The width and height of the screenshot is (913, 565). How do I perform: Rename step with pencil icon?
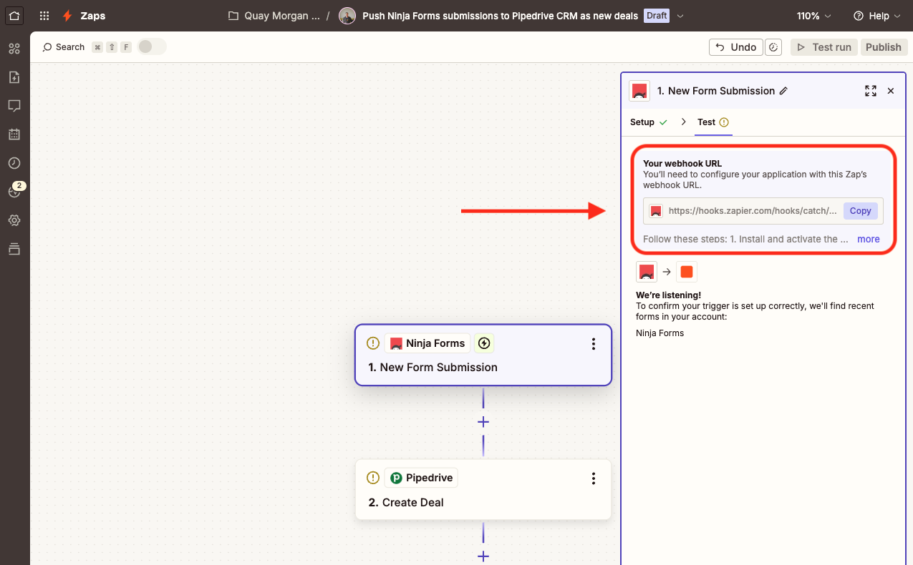783,91
